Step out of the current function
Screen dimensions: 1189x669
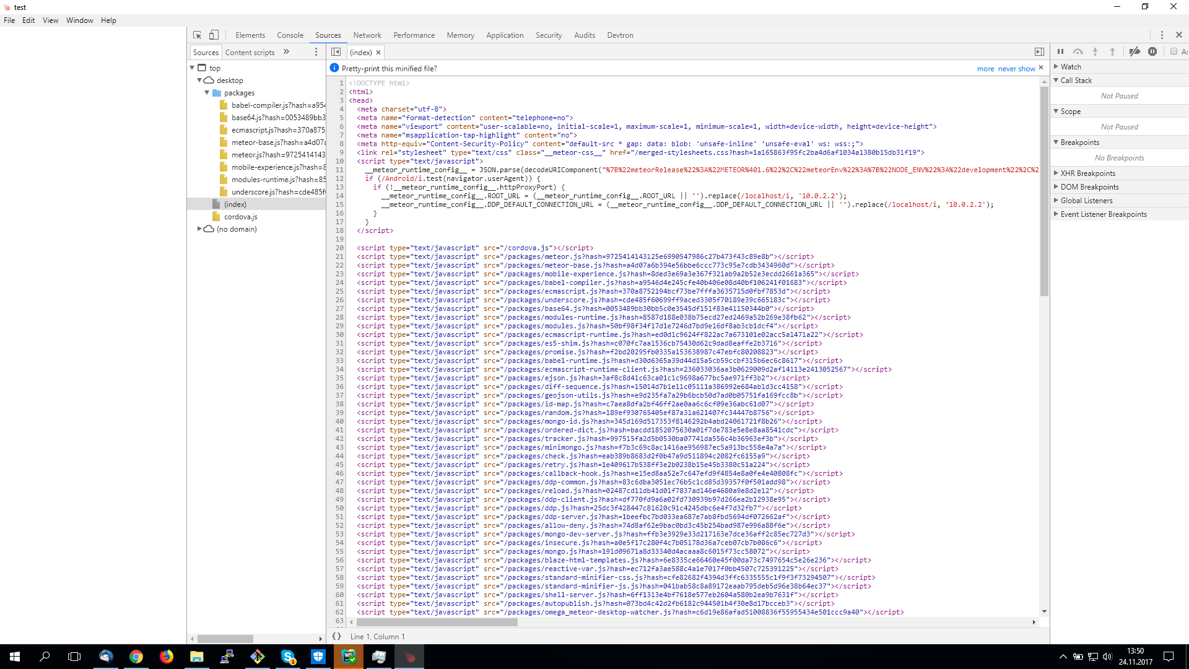click(1113, 51)
